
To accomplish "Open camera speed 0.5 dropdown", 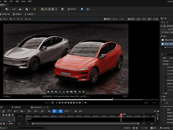I will coord(115,19).
